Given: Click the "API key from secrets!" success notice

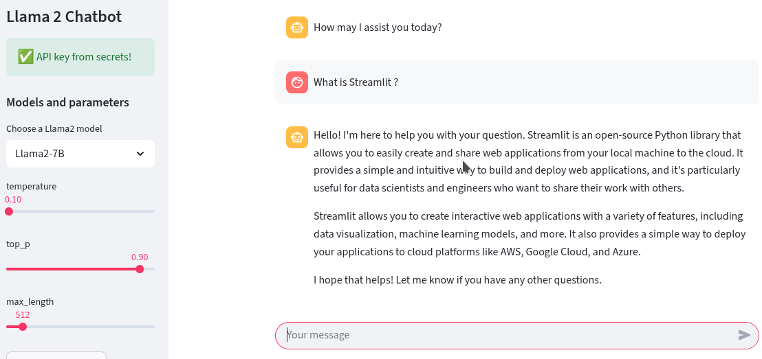Looking at the screenshot, I should 80,57.
